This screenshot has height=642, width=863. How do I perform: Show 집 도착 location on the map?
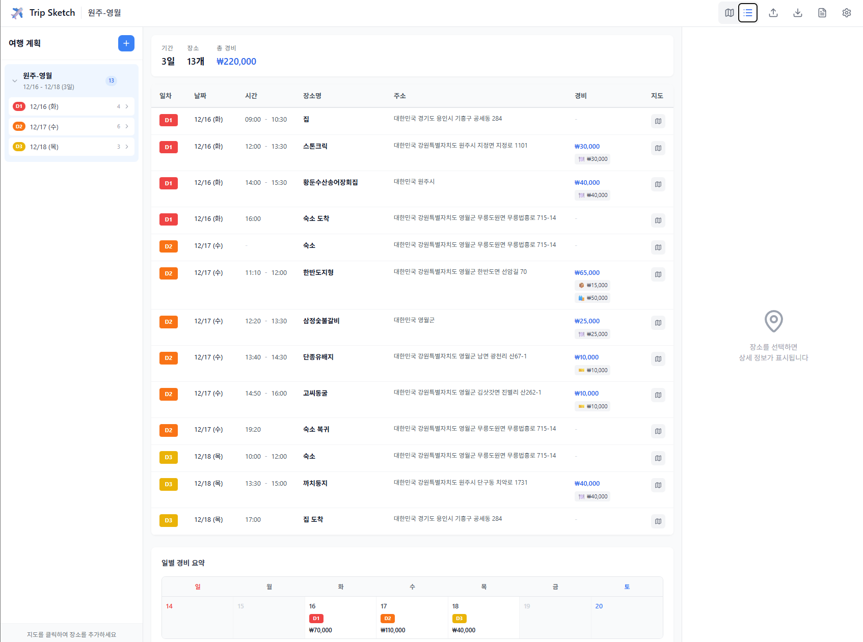pyautogui.click(x=658, y=521)
